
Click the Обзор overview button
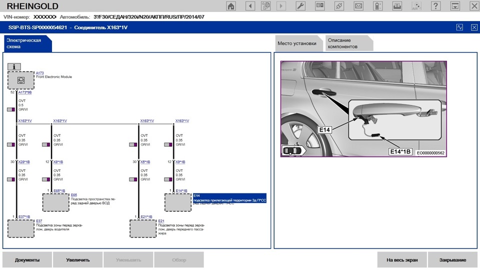tap(179, 260)
